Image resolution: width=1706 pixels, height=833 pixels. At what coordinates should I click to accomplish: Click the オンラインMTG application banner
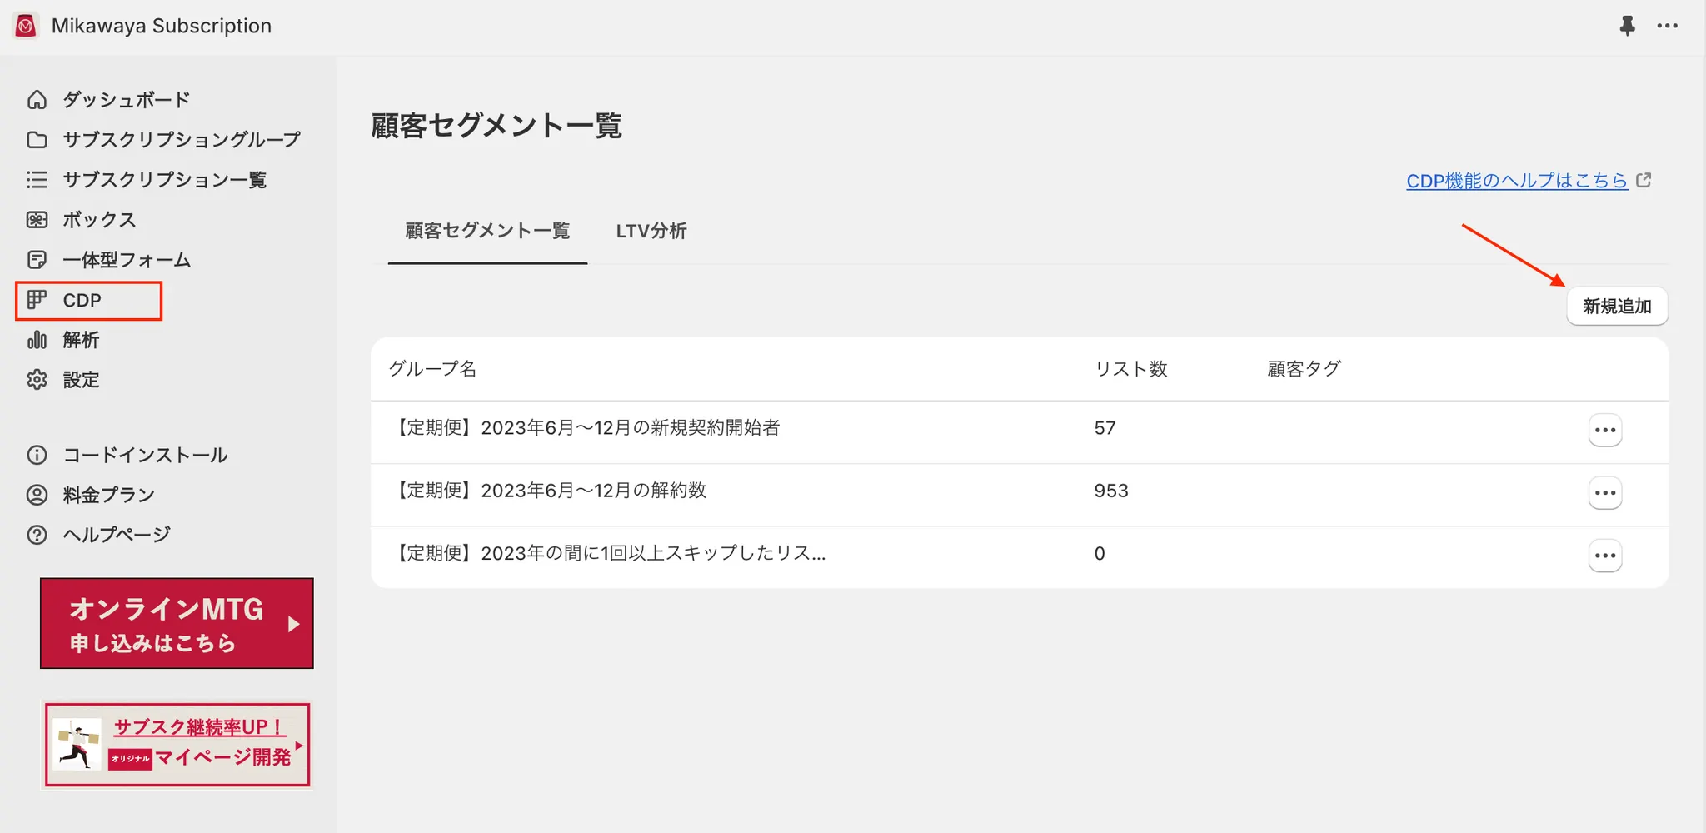click(x=177, y=623)
